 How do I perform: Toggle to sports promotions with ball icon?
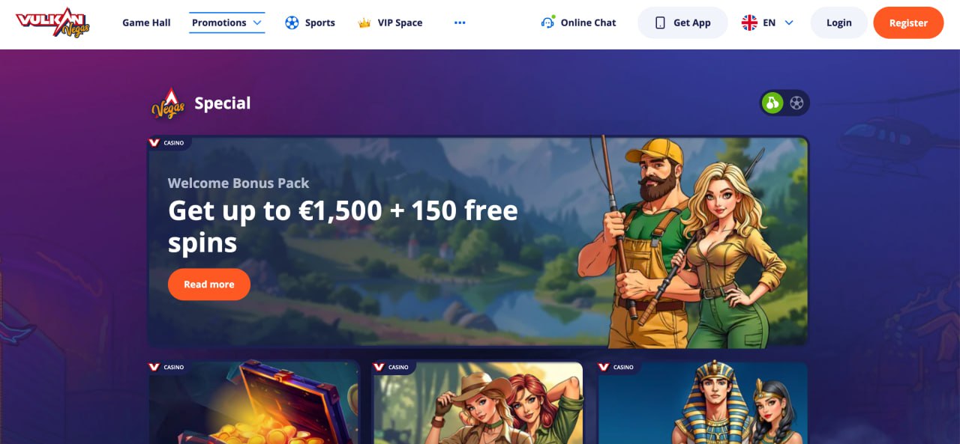(x=796, y=103)
